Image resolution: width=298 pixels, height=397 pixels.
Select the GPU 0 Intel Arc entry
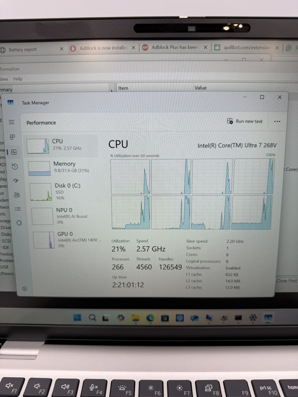point(67,240)
